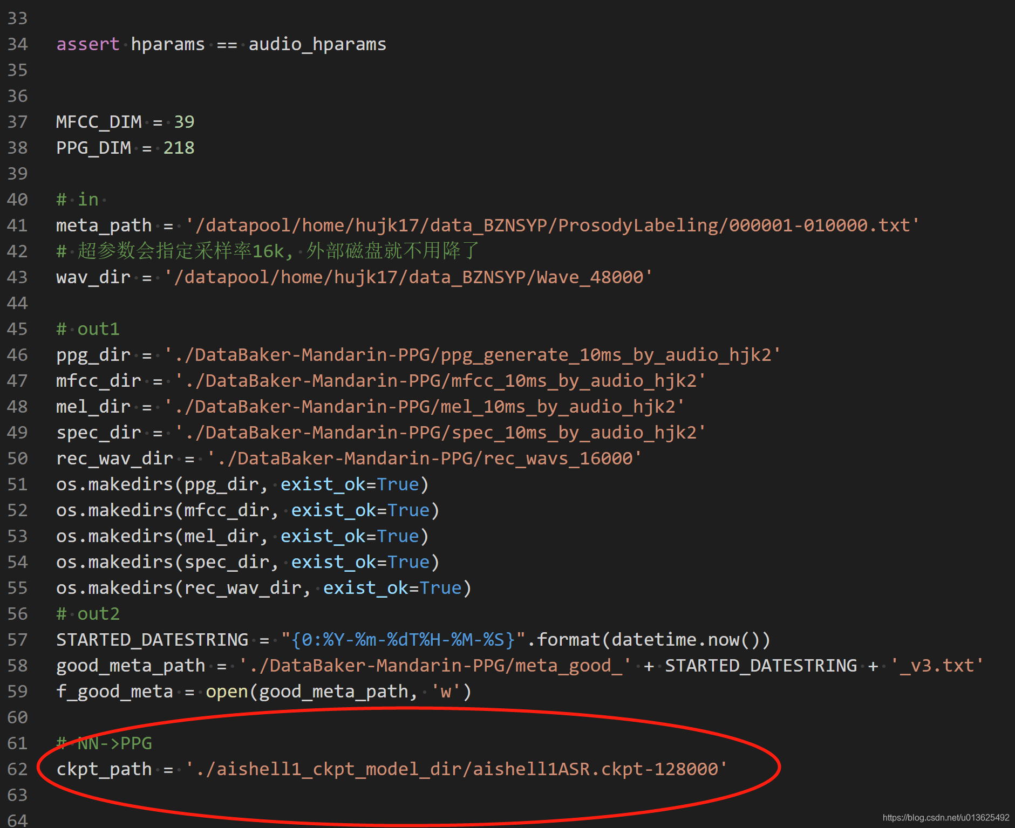Click the meta_good_ path string
This screenshot has height=828, width=1015.
click(435, 666)
